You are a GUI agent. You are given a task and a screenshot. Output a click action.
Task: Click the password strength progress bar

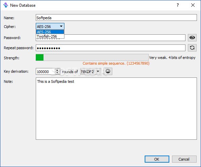92,57
